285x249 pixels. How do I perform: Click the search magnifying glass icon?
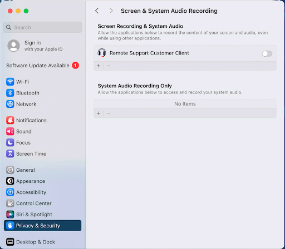pyautogui.click(x=8, y=27)
